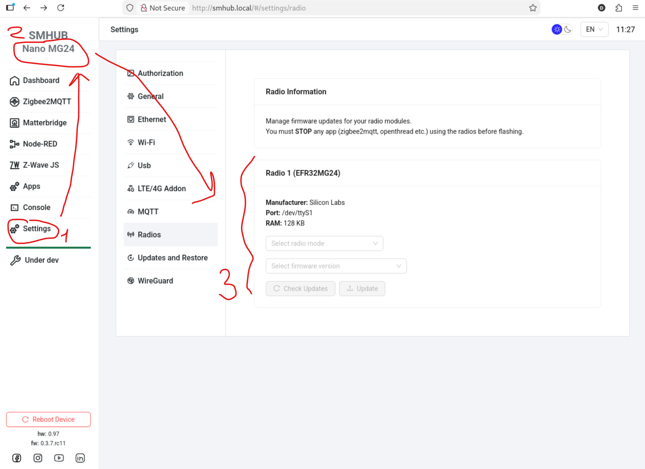
Task: Open Zigbee2MQTT in the sidebar
Action: pyautogui.click(x=47, y=102)
